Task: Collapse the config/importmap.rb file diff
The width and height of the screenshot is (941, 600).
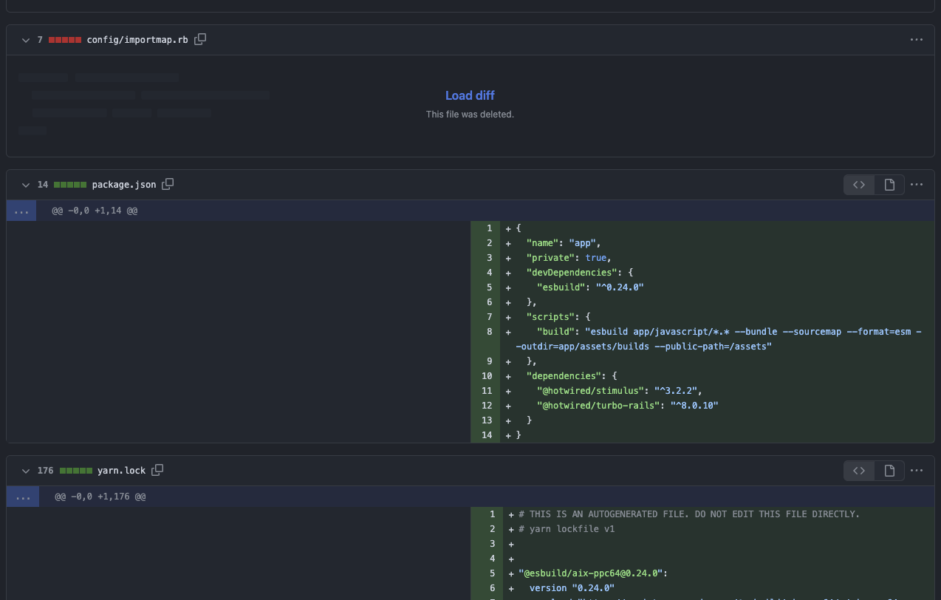Action: point(26,40)
